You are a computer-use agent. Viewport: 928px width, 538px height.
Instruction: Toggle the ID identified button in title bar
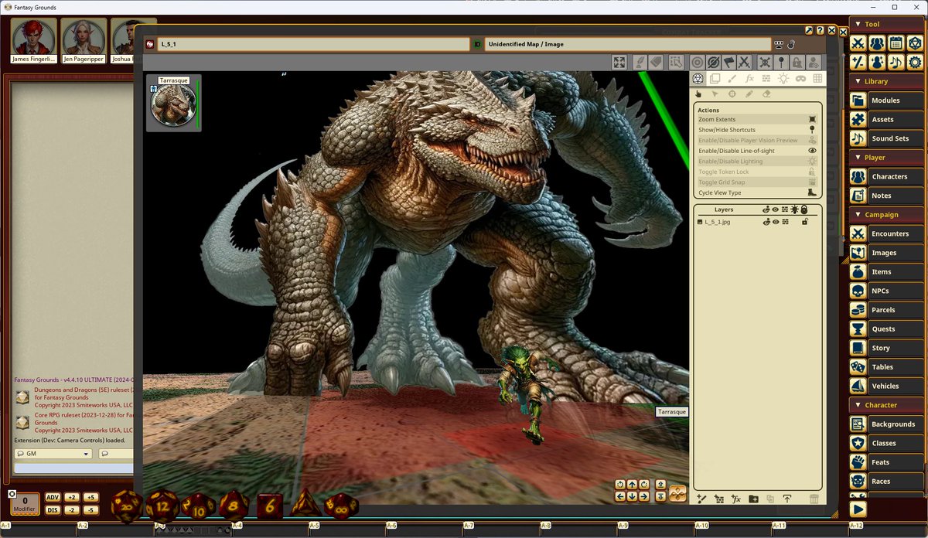point(477,45)
